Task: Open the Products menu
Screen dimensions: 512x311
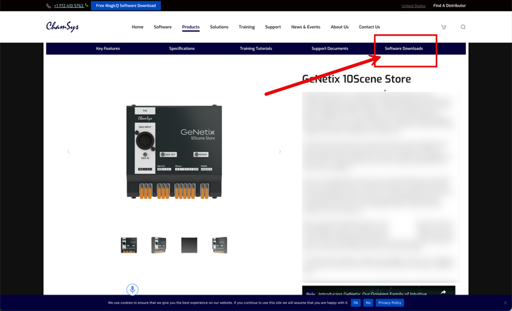Action: click(x=191, y=27)
